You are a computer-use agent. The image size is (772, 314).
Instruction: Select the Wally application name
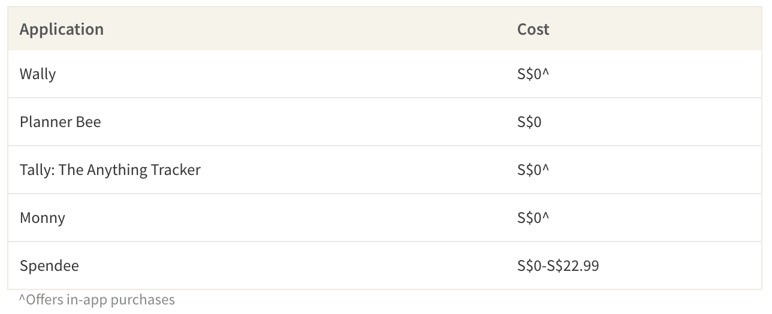[x=38, y=74]
